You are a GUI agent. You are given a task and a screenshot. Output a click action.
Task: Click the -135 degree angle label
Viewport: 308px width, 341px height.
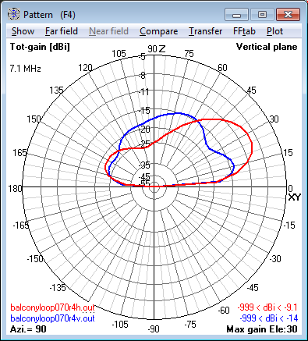pos(58,287)
